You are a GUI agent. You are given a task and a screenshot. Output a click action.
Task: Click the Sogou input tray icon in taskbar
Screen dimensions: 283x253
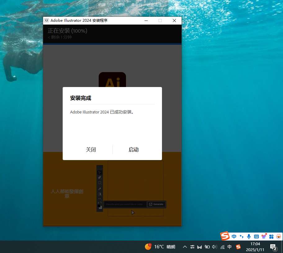coord(238,247)
